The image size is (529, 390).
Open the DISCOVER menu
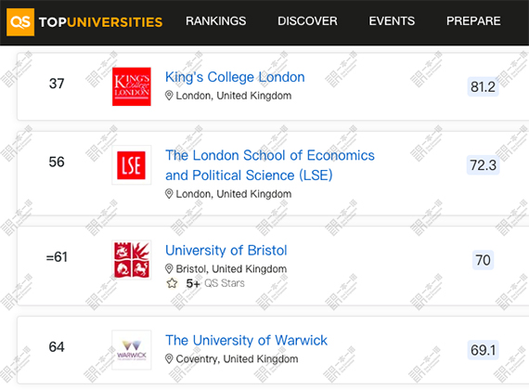[x=307, y=21]
